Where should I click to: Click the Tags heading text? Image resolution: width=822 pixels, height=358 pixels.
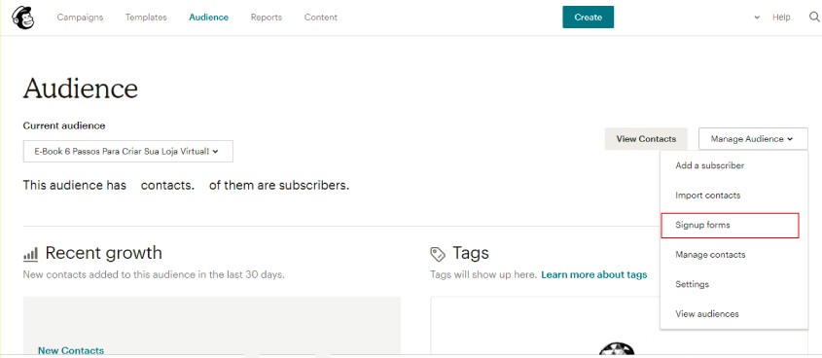tap(471, 253)
